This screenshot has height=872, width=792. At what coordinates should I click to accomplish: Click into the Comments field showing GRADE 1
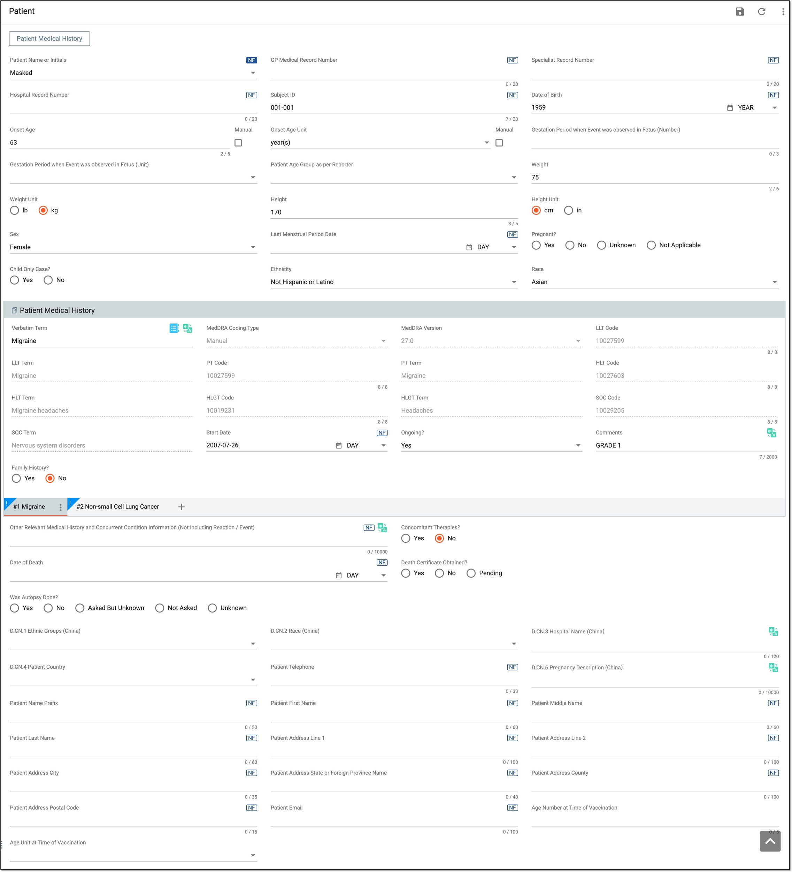click(686, 445)
